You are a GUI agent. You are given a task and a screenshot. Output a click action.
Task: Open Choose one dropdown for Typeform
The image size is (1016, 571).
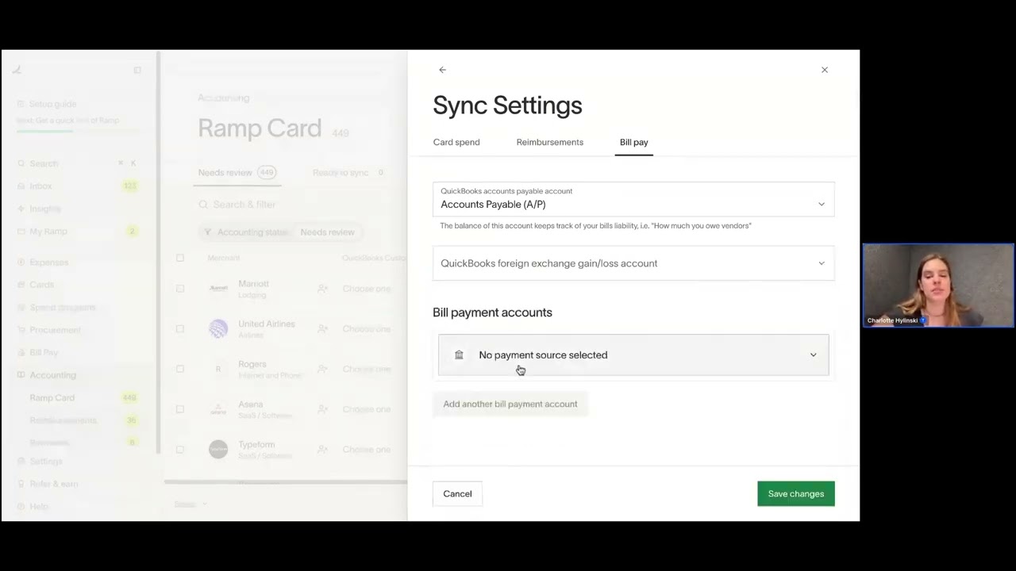(366, 450)
